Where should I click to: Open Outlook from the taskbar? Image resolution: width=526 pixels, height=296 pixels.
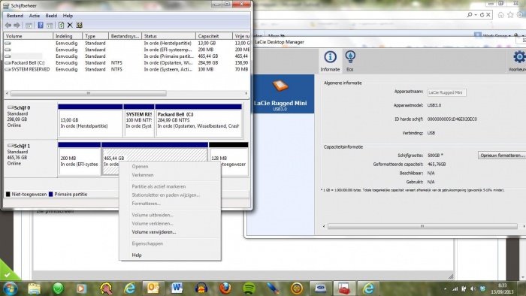[153, 288]
